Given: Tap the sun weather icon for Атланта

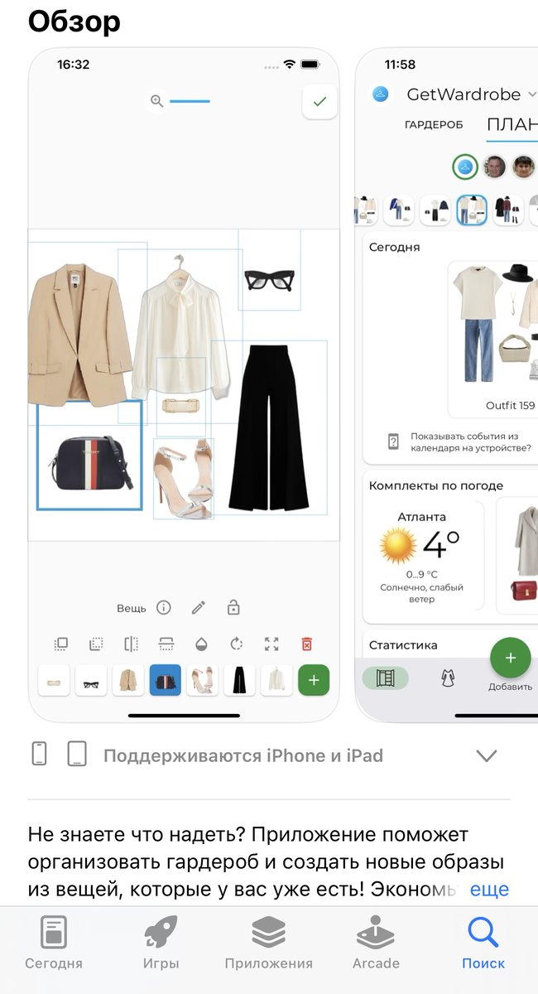Looking at the screenshot, I should (x=397, y=545).
